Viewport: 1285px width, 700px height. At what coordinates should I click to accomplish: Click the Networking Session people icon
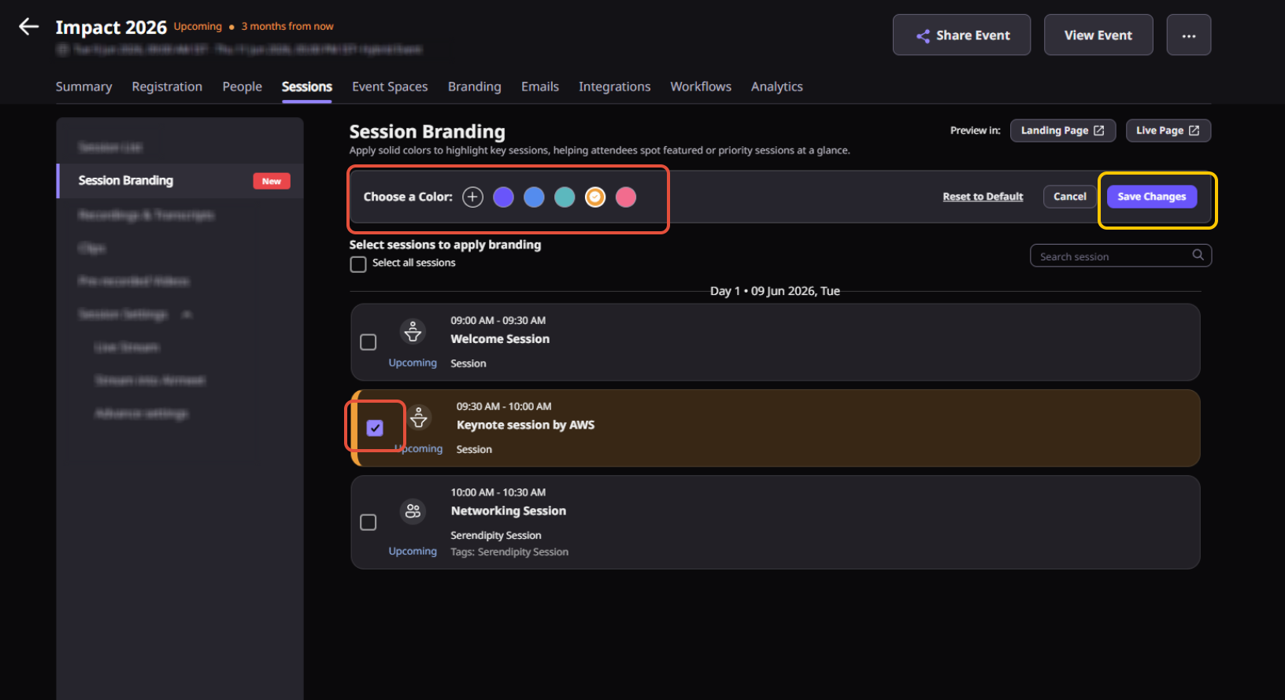(x=413, y=512)
